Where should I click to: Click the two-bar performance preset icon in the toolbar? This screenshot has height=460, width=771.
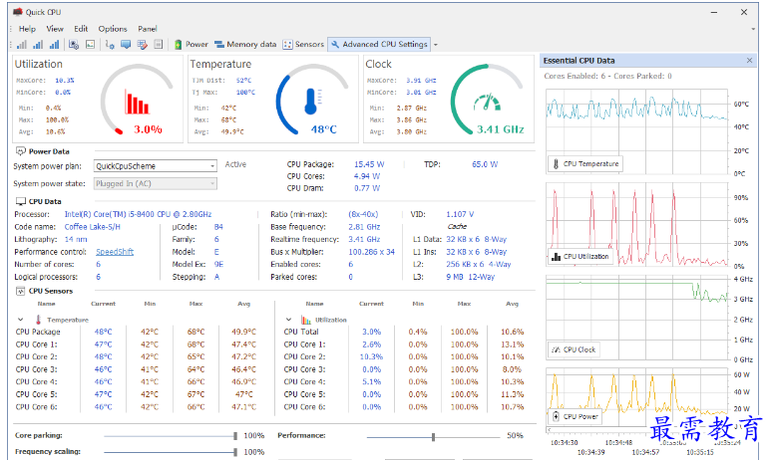[x=38, y=45]
